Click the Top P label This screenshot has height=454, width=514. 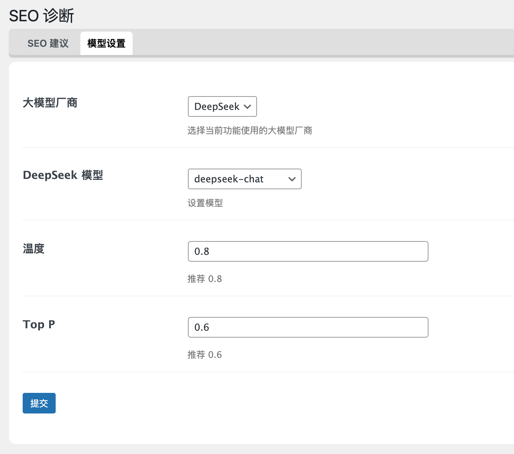pos(39,324)
